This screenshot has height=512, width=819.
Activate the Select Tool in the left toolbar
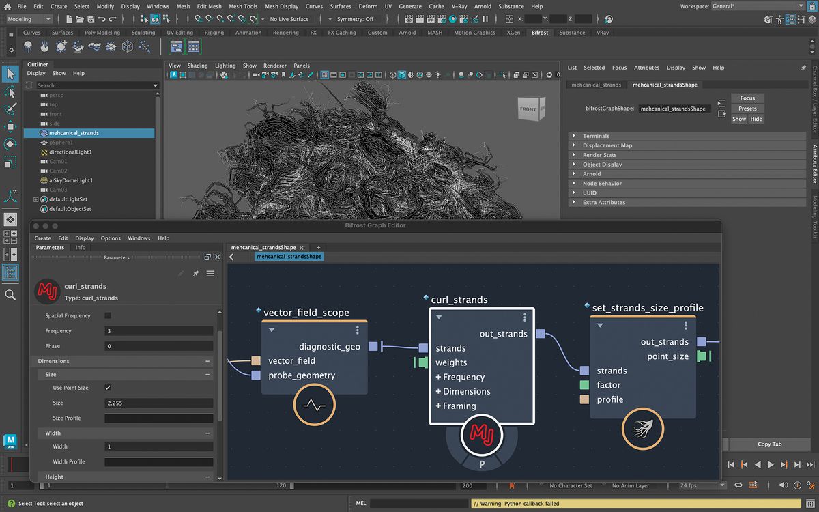click(x=10, y=74)
